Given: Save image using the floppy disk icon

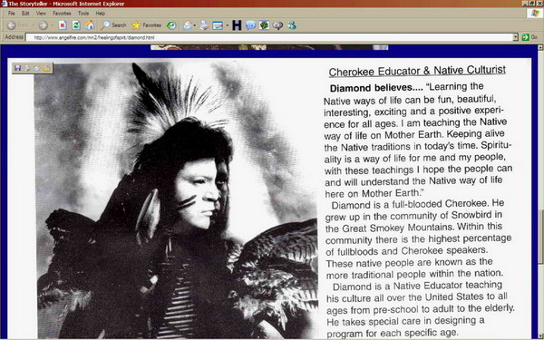Looking at the screenshot, I should tap(18, 68).
